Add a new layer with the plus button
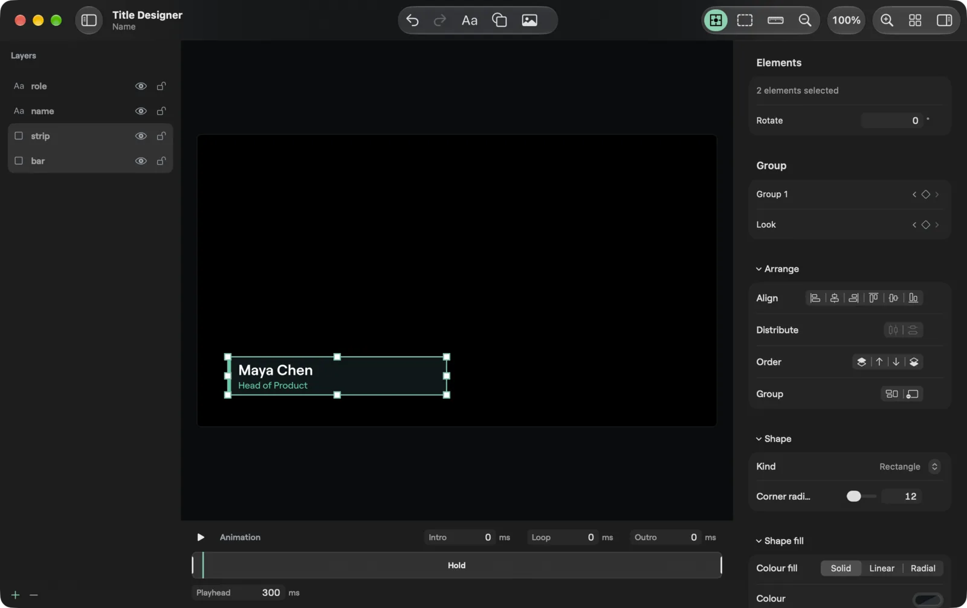967x608 pixels. point(16,595)
